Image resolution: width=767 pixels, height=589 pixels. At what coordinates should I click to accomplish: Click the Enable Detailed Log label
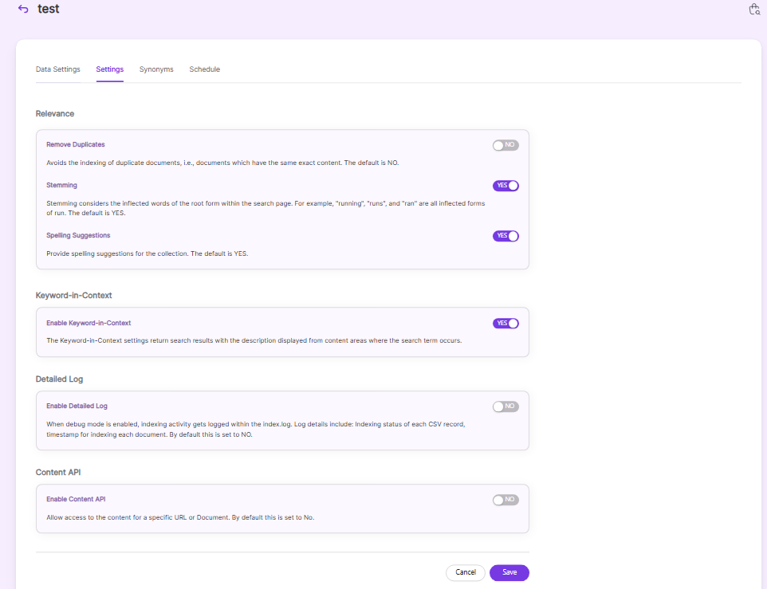click(x=77, y=406)
